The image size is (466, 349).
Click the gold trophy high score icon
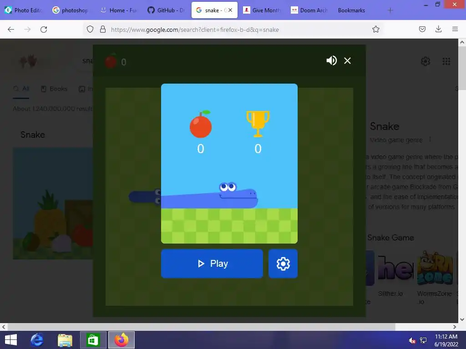point(258,124)
